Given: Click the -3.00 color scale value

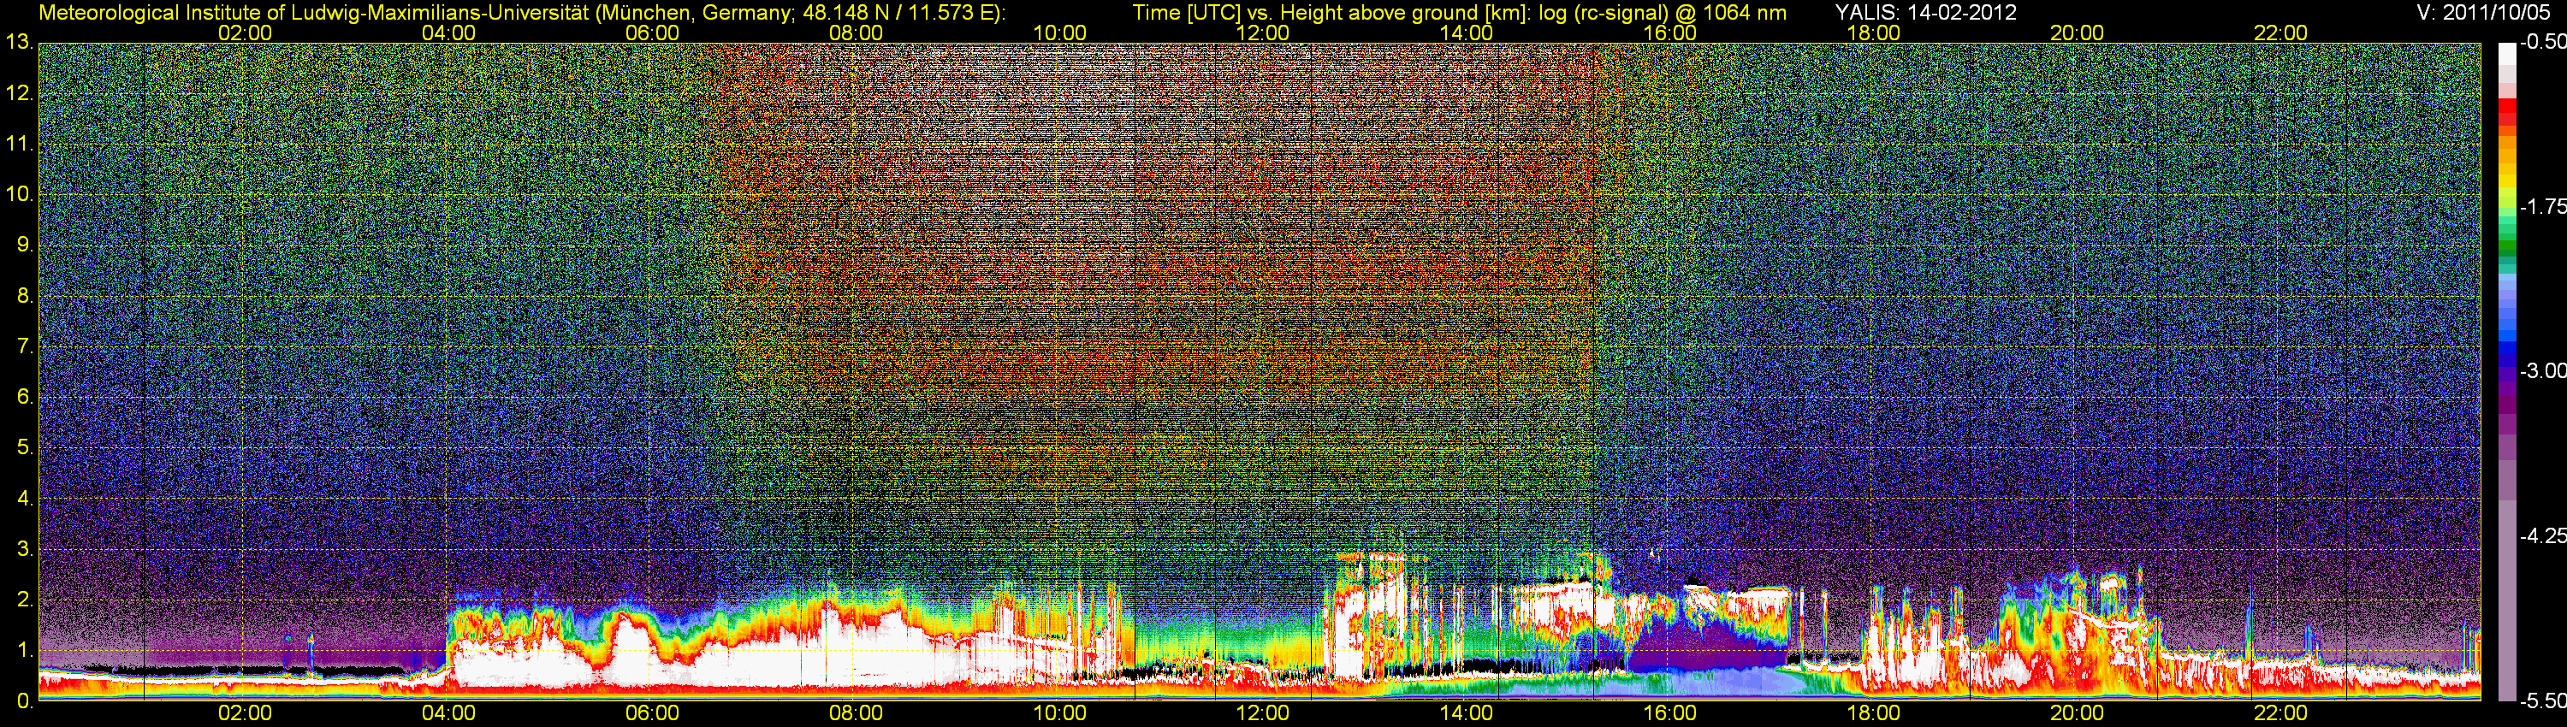Looking at the screenshot, I should 2543,371.
